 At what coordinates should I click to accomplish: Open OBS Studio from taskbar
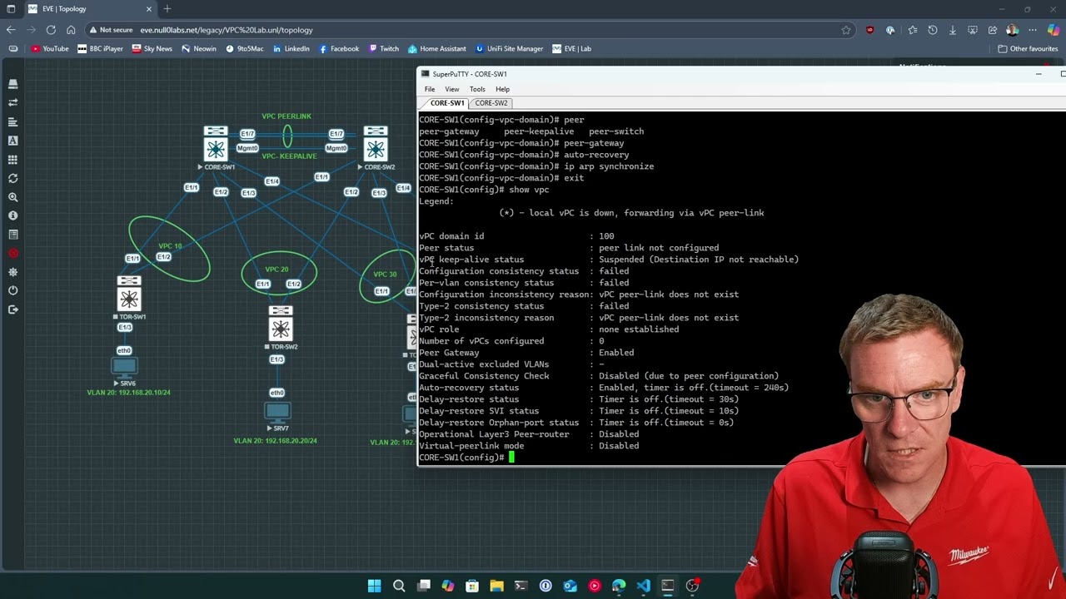692,586
